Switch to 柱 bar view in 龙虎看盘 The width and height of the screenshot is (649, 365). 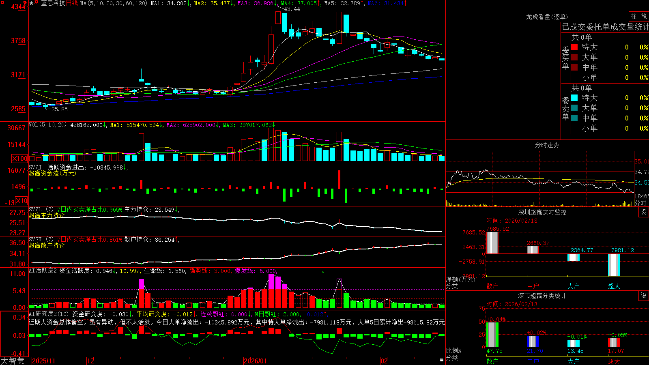point(634,16)
